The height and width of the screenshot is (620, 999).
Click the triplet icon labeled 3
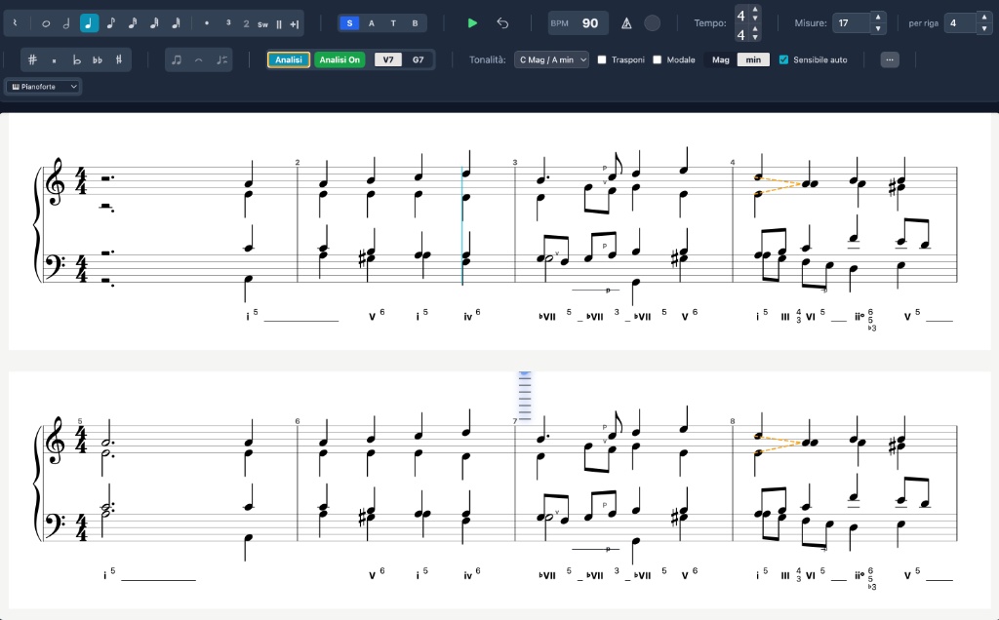point(226,22)
